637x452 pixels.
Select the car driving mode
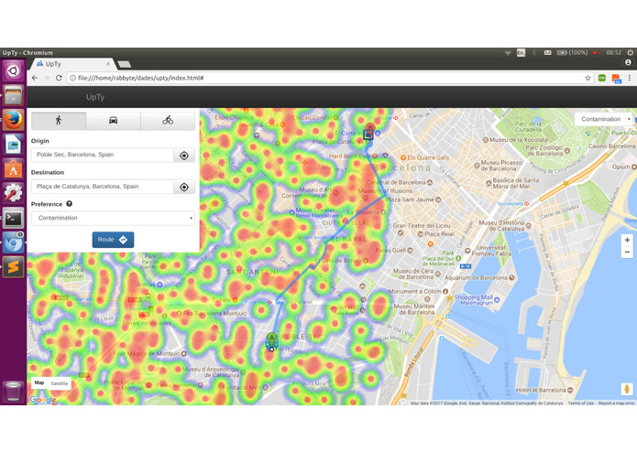pos(114,121)
